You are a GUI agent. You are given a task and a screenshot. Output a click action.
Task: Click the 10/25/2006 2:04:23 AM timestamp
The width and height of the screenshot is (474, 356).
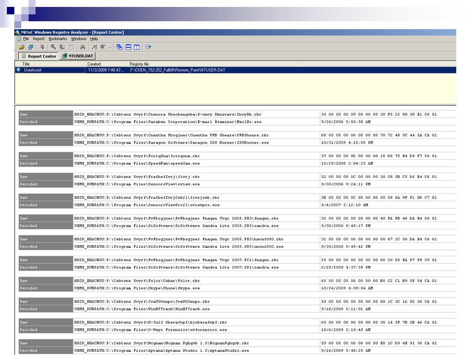(347, 164)
